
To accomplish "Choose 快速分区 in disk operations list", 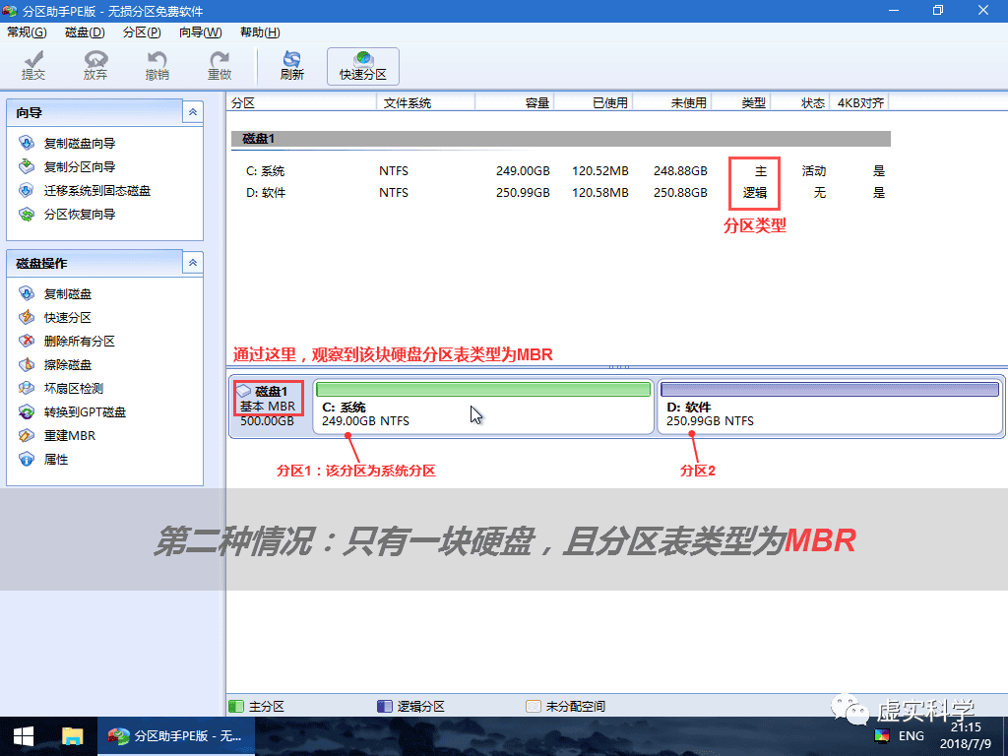I will point(55,318).
